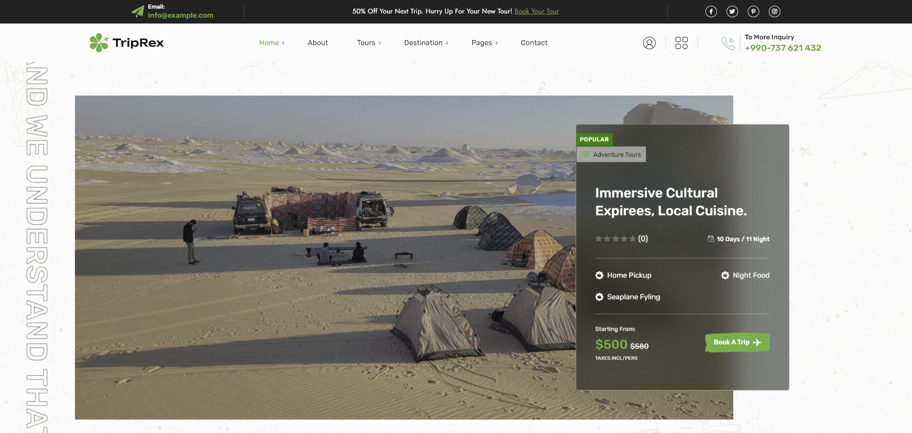Screen dimensions: 912x433
Task: Click the star rating row
Action: click(616, 239)
